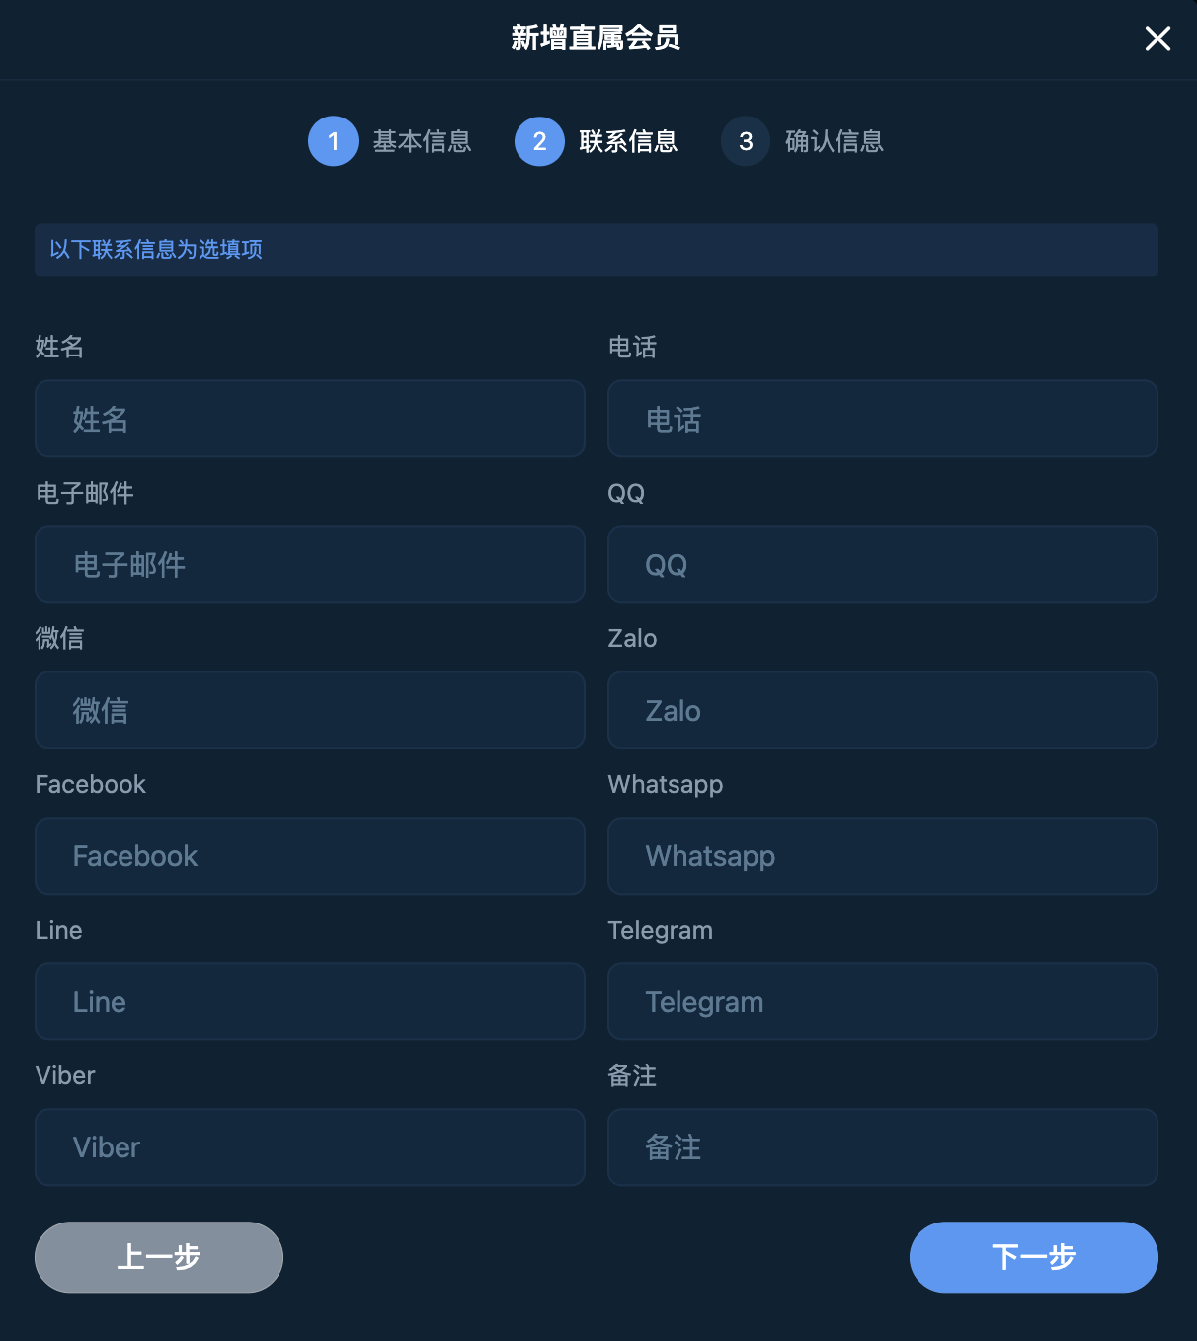Return to previous step with 上一步 button
1197x1341 pixels.
(x=159, y=1257)
